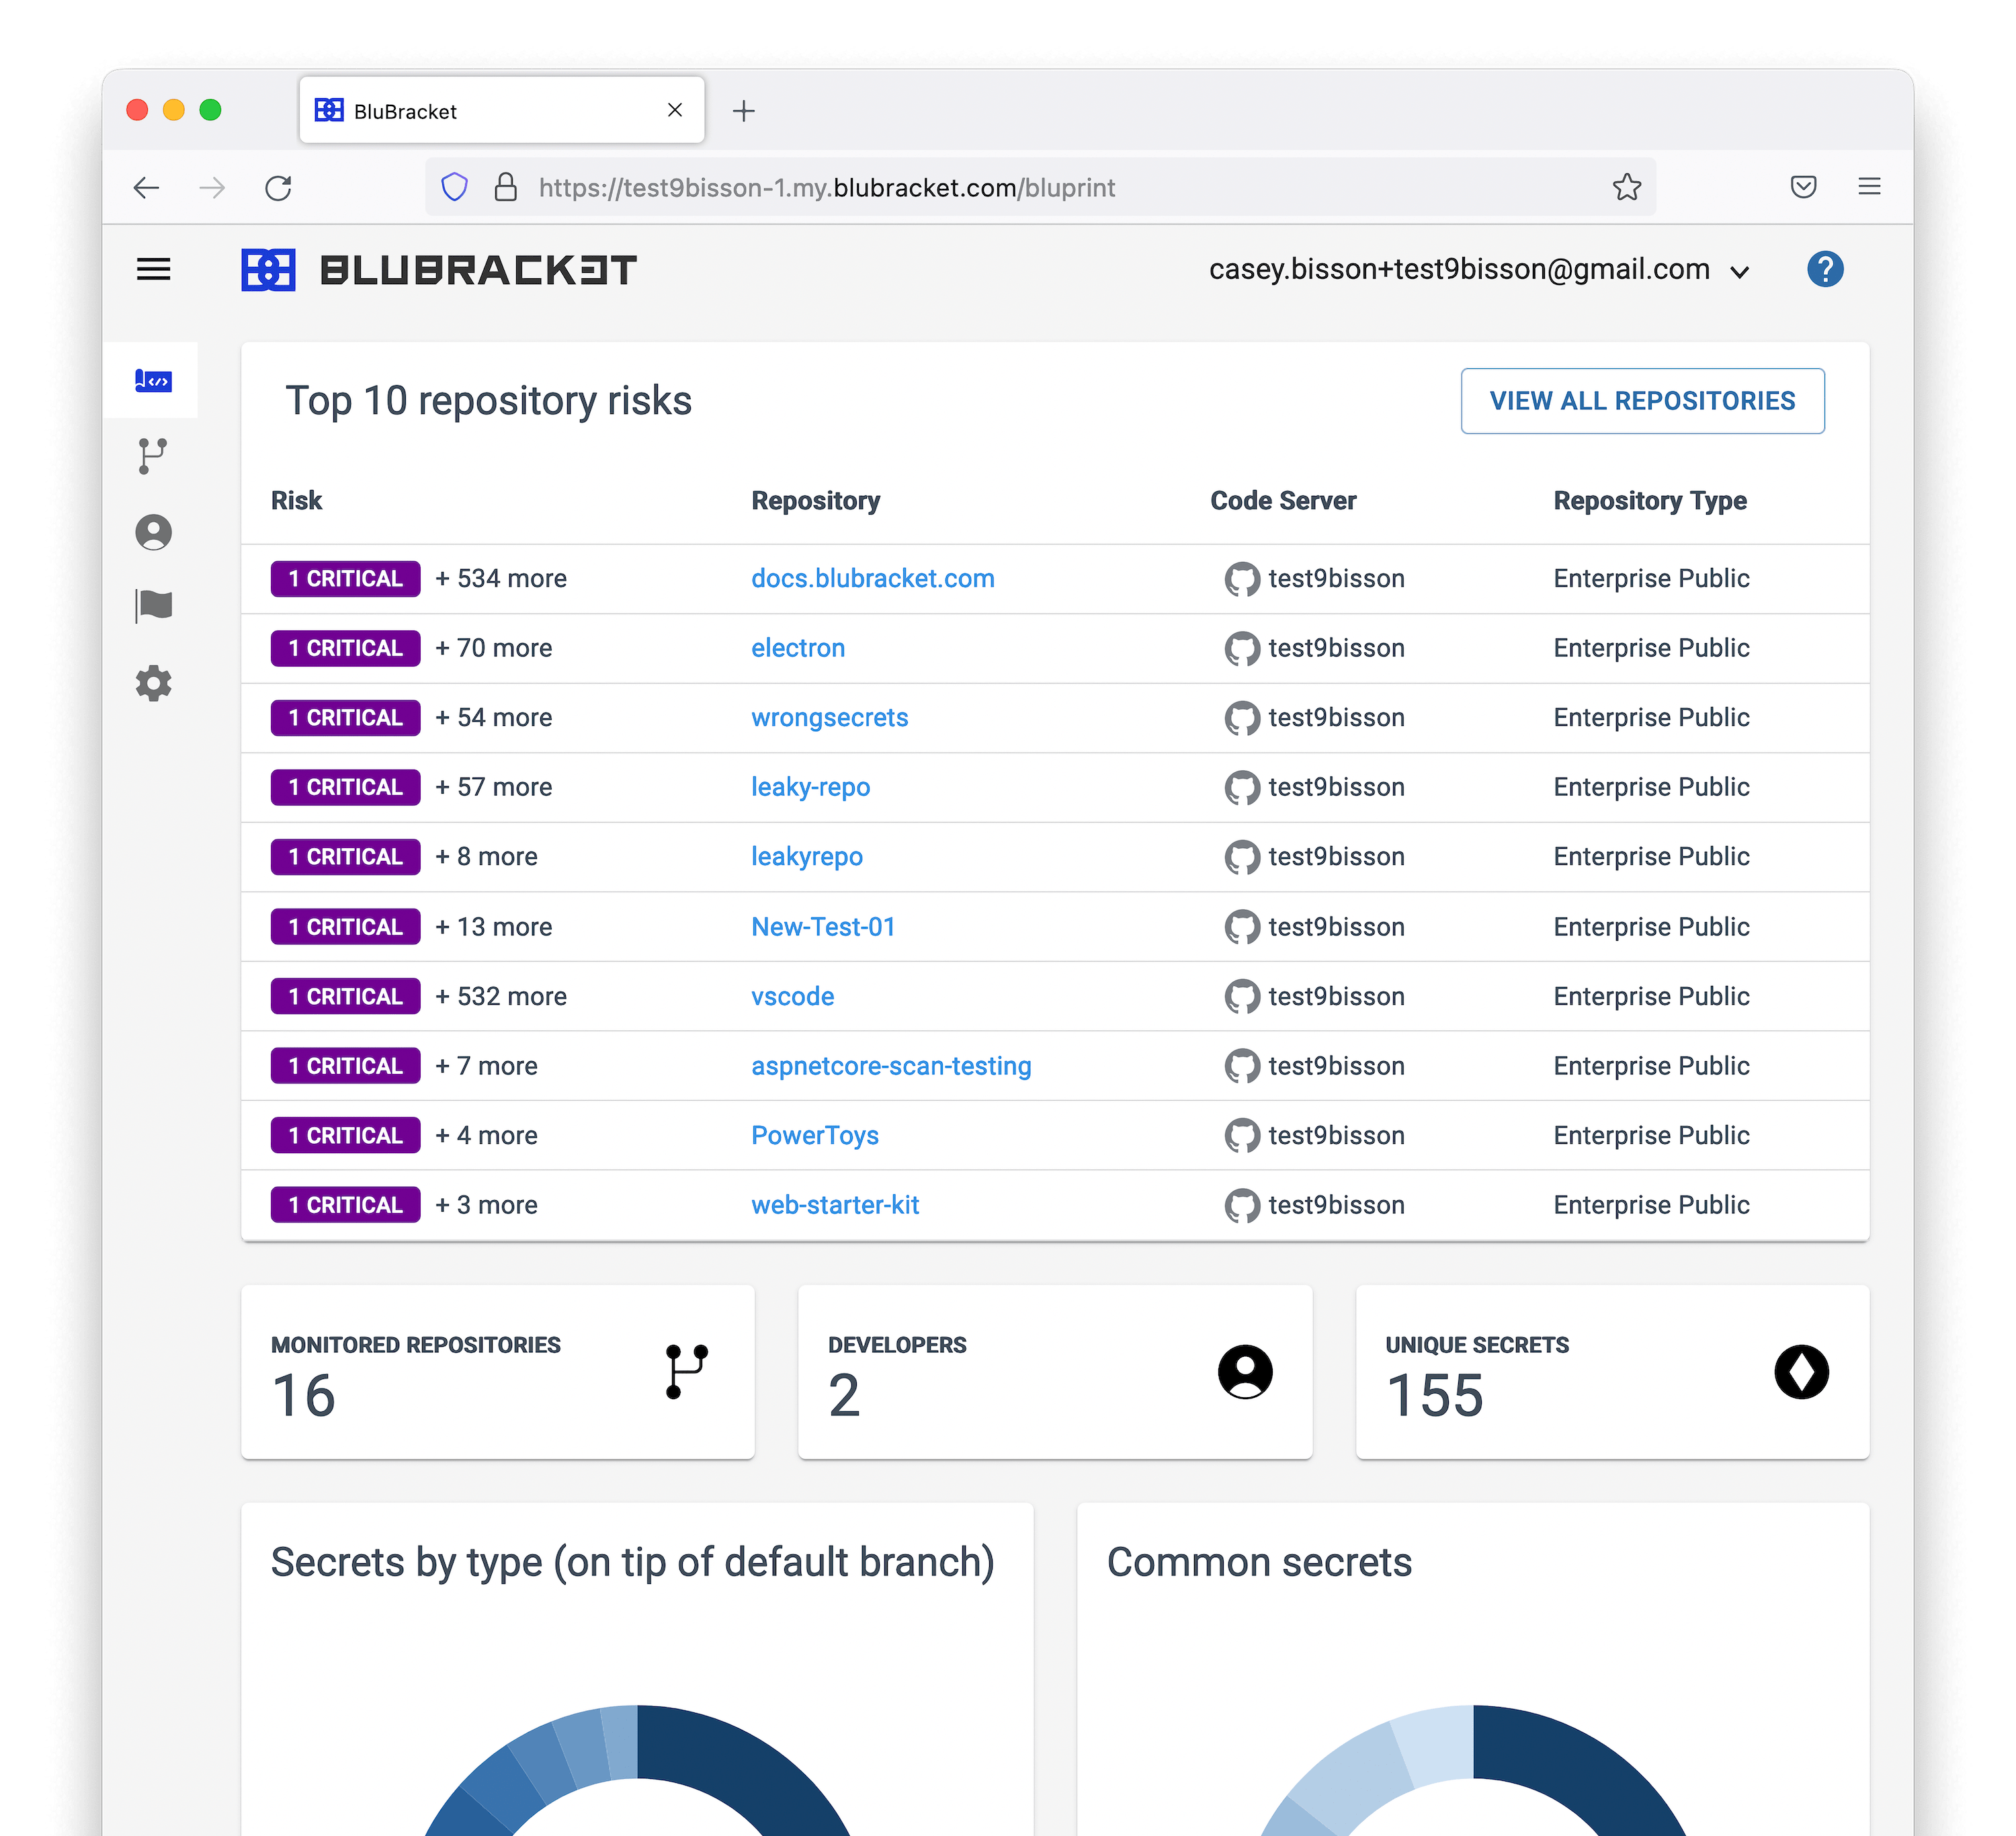
Task: Open the docs.blubracket.com repository link
Action: pyautogui.click(x=872, y=579)
